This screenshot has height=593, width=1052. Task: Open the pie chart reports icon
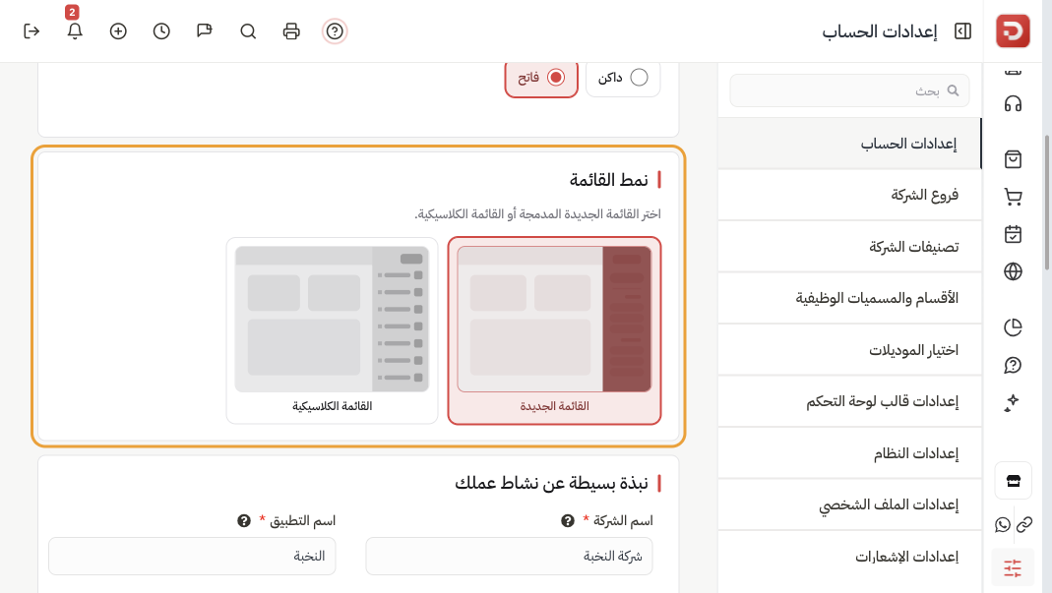coord(1013,327)
